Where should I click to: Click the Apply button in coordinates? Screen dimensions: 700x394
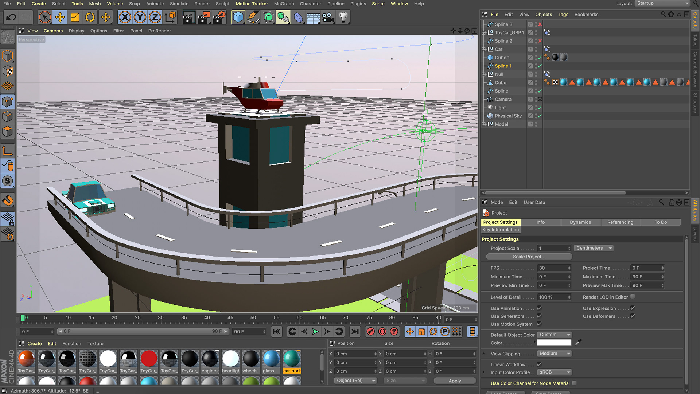click(455, 381)
